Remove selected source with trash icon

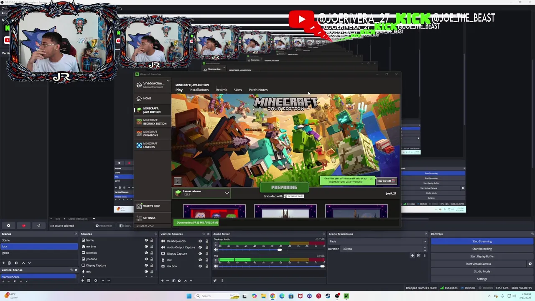89,281
